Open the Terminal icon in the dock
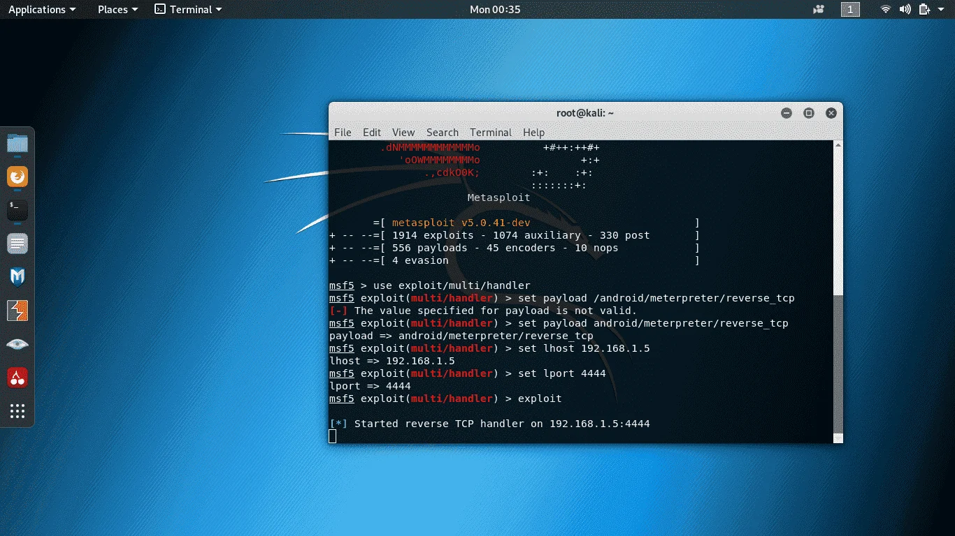955x536 pixels. pyautogui.click(x=17, y=210)
